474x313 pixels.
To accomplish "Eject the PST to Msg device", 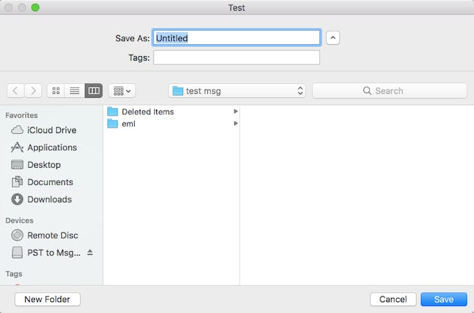I will pyautogui.click(x=90, y=252).
